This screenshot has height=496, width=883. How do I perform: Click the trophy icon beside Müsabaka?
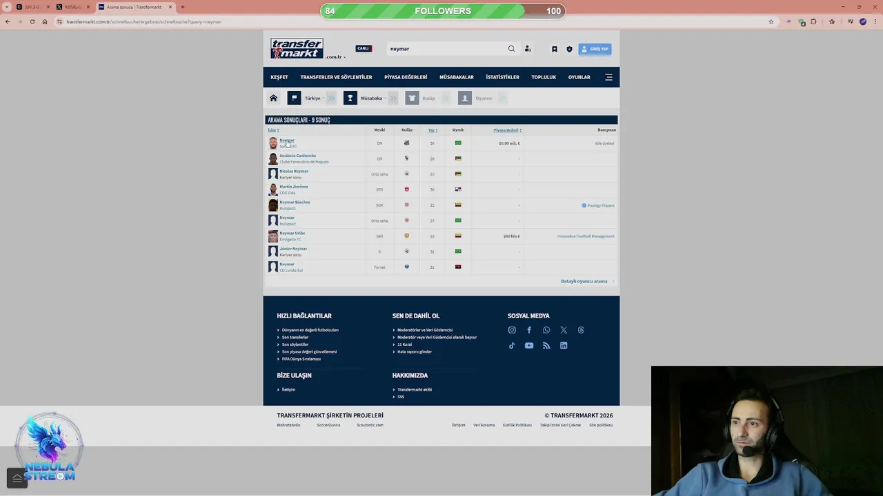point(350,98)
